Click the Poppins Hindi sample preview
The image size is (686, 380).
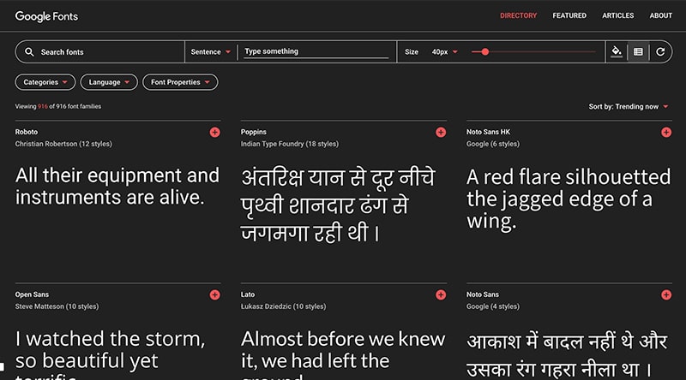[338, 205]
